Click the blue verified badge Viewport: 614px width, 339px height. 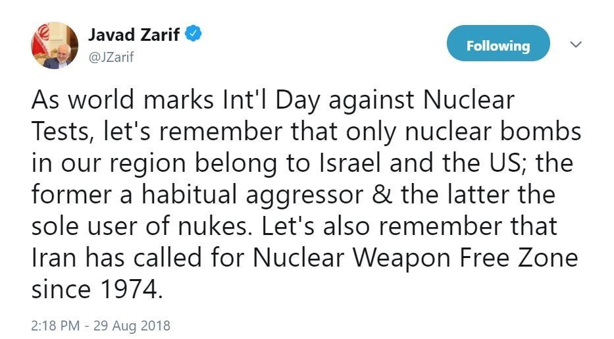[x=193, y=34]
